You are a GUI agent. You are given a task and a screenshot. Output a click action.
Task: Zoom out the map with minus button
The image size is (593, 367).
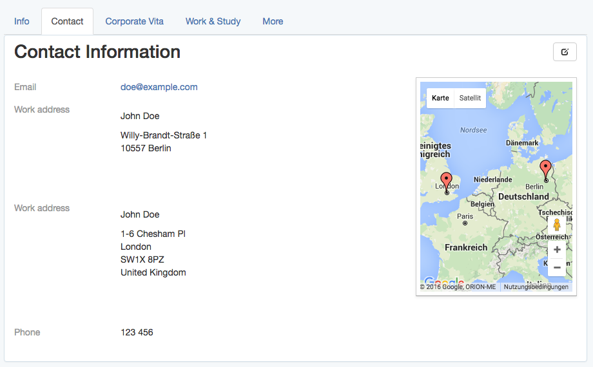click(x=557, y=267)
